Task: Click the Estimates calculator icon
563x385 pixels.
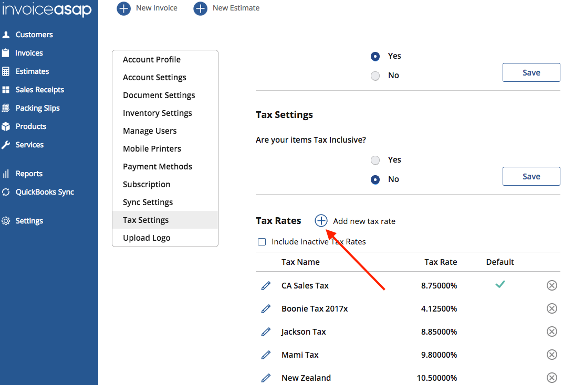Action: tap(6, 71)
